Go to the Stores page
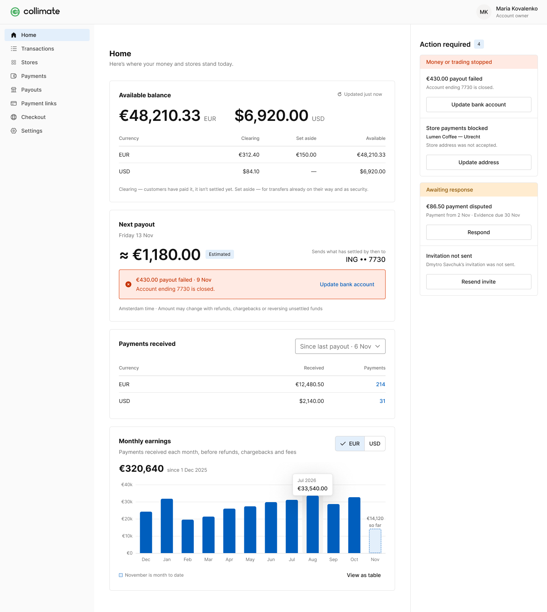This screenshot has width=547, height=612. coord(47,62)
